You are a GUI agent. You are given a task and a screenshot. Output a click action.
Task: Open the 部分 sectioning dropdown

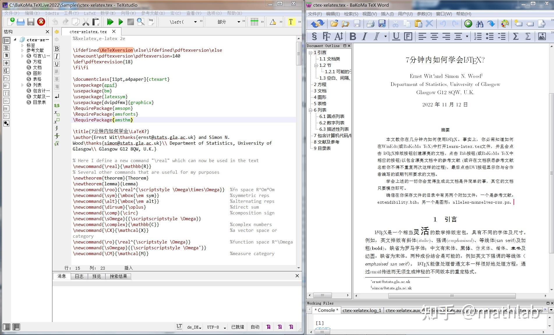(240, 22)
